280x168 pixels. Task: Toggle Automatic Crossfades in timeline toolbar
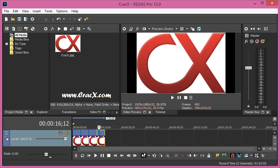pos(239,155)
